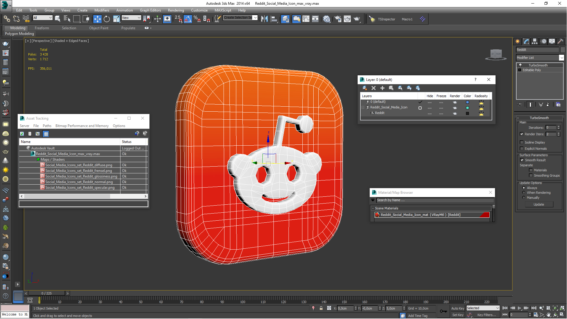Open Render Setup teapot icon
Image resolution: width=567 pixels, height=319 pixels.
coord(338,19)
